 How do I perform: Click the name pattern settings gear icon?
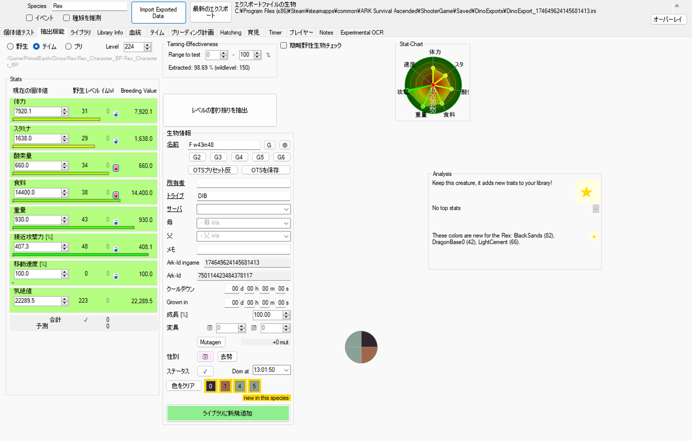285,145
